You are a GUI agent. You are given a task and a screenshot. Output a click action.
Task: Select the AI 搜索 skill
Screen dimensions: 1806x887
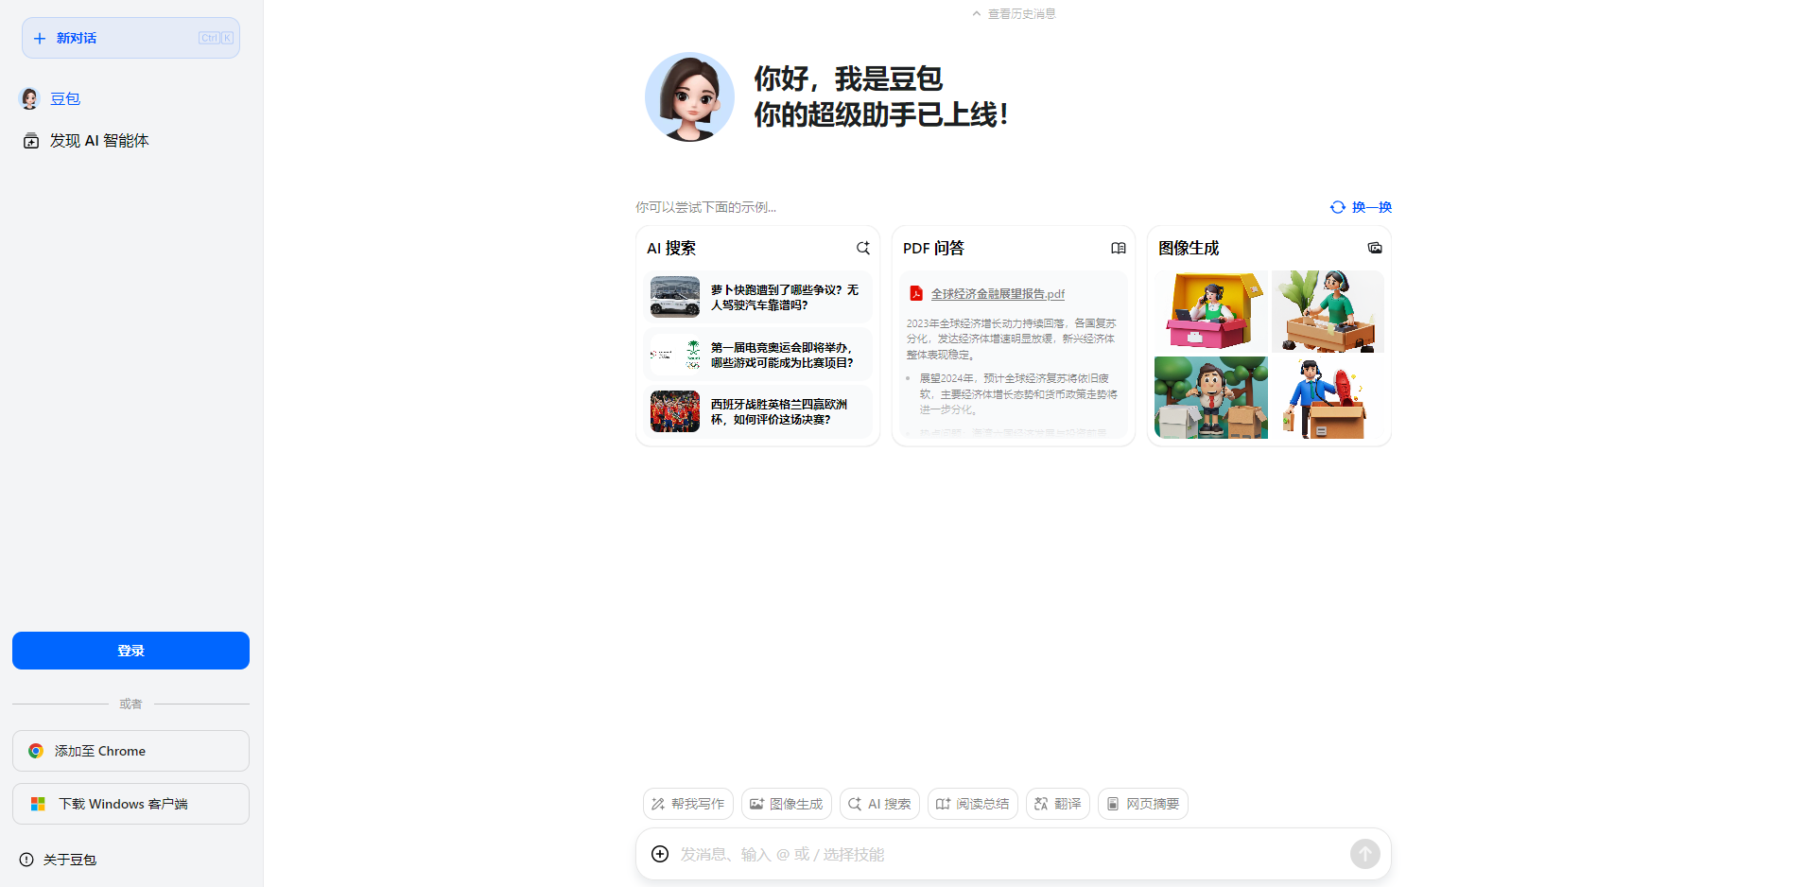pos(878,803)
